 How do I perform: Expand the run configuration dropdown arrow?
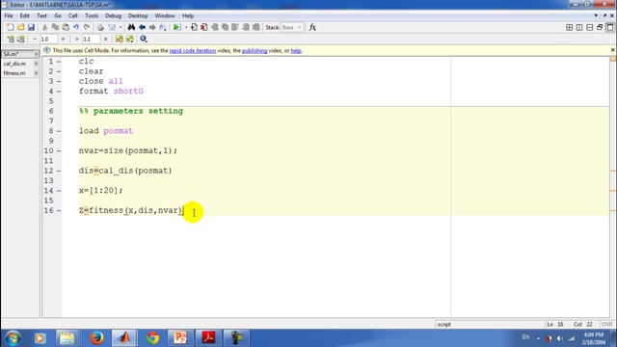pyautogui.click(x=186, y=28)
